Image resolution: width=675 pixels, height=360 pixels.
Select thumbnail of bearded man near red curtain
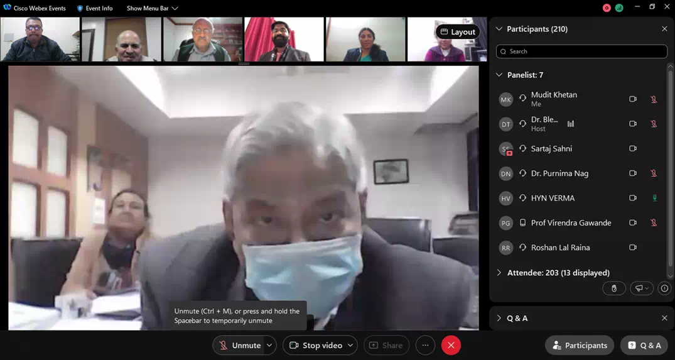coord(284,39)
